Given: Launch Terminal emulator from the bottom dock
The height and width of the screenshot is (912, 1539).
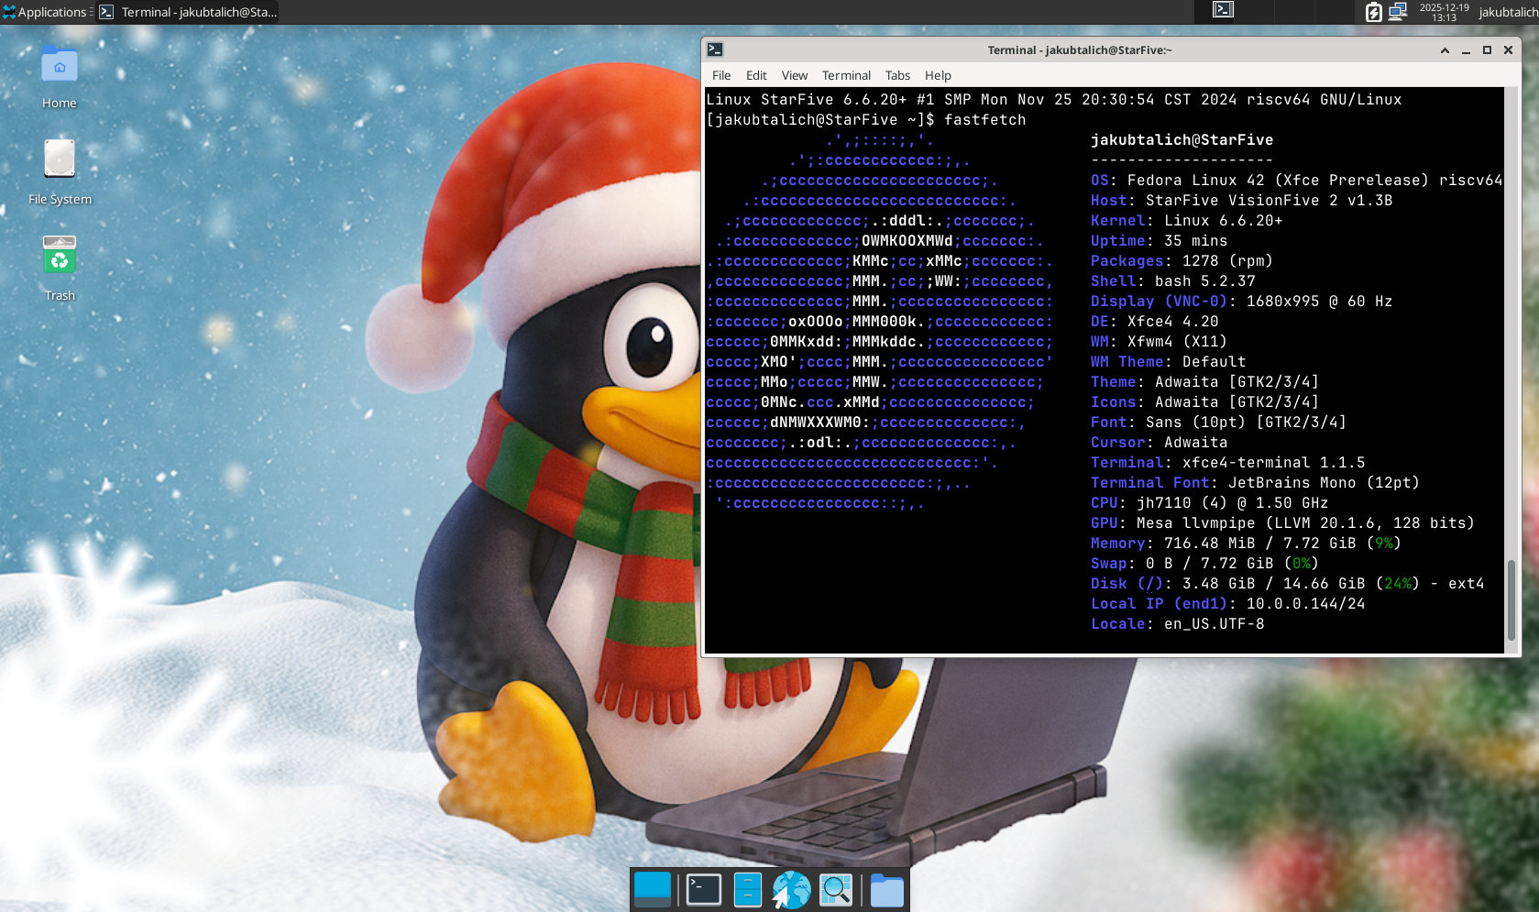Looking at the screenshot, I should coord(703,890).
